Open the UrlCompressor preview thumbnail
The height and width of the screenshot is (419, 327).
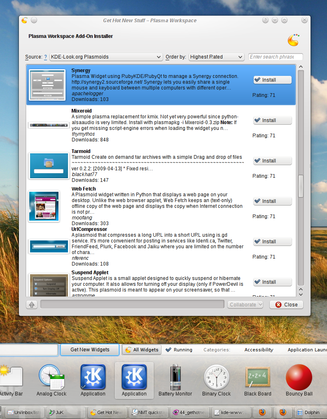tap(49, 246)
